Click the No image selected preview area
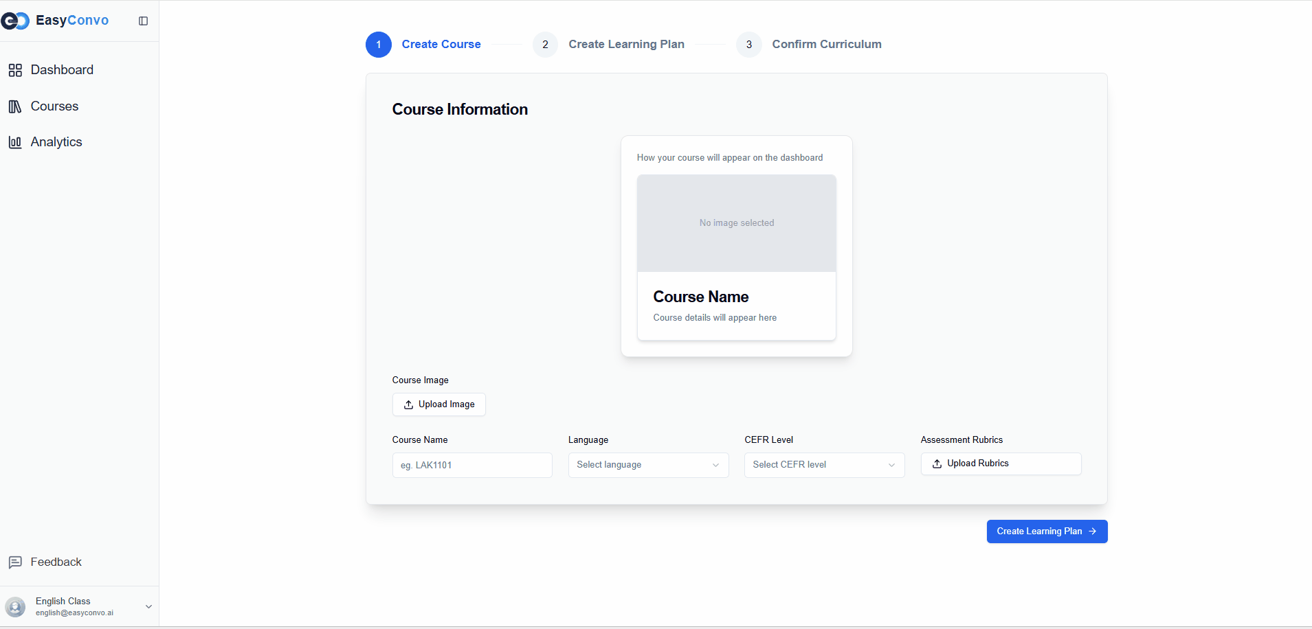Viewport: 1312px width, 629px height. pos(736,223)
